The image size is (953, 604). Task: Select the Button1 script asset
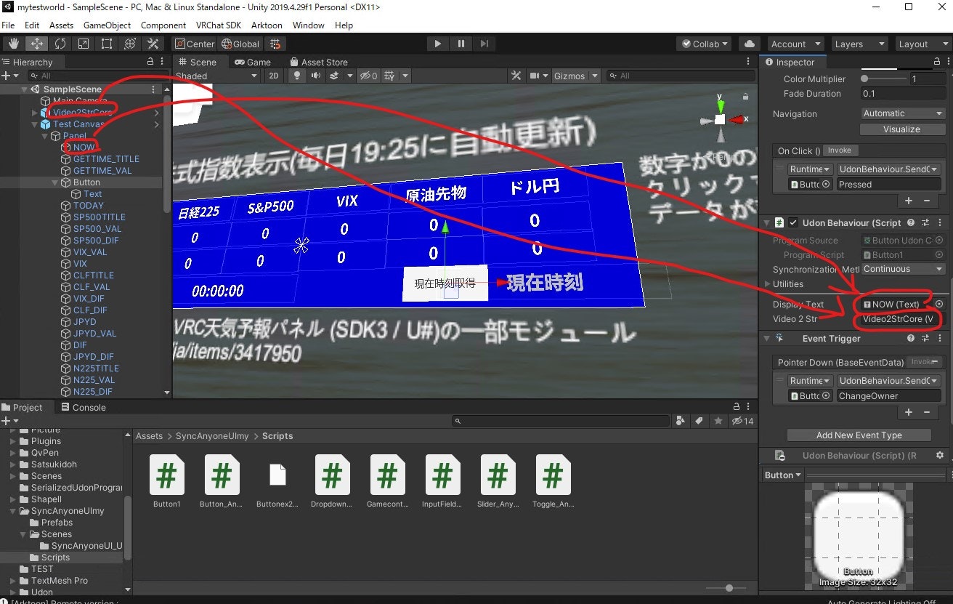(x=166, y=480)
